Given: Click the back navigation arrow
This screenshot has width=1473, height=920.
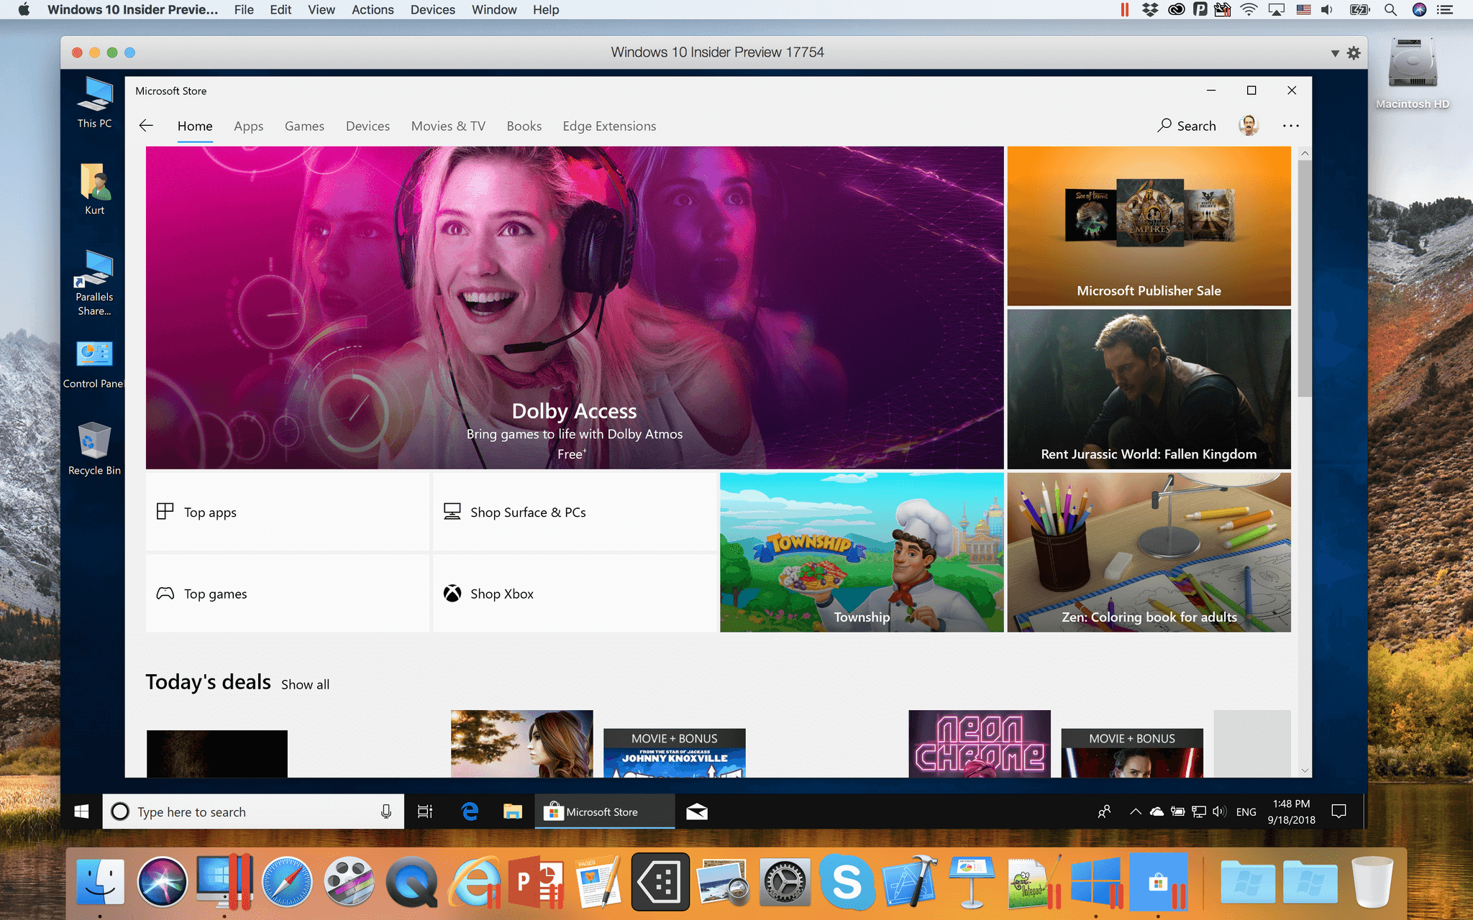Looking at the screenshot, I should click(x=145, y=125).
